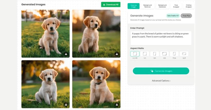The height and width of the screenshot is (110, 211).
Task: Download the bottom-left puppy image
Action: [66, 104]
